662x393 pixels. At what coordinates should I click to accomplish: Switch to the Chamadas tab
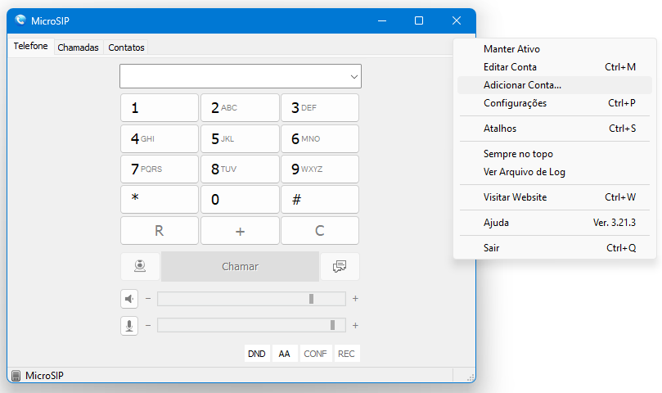78,47
